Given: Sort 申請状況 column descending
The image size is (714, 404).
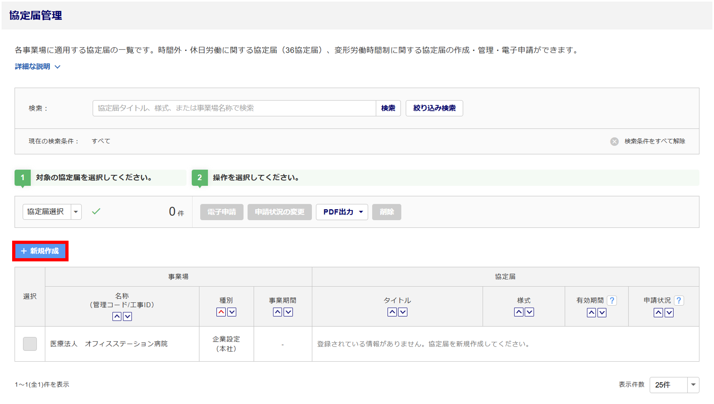Looking at the screenshot, I should [x=669, y=313].
